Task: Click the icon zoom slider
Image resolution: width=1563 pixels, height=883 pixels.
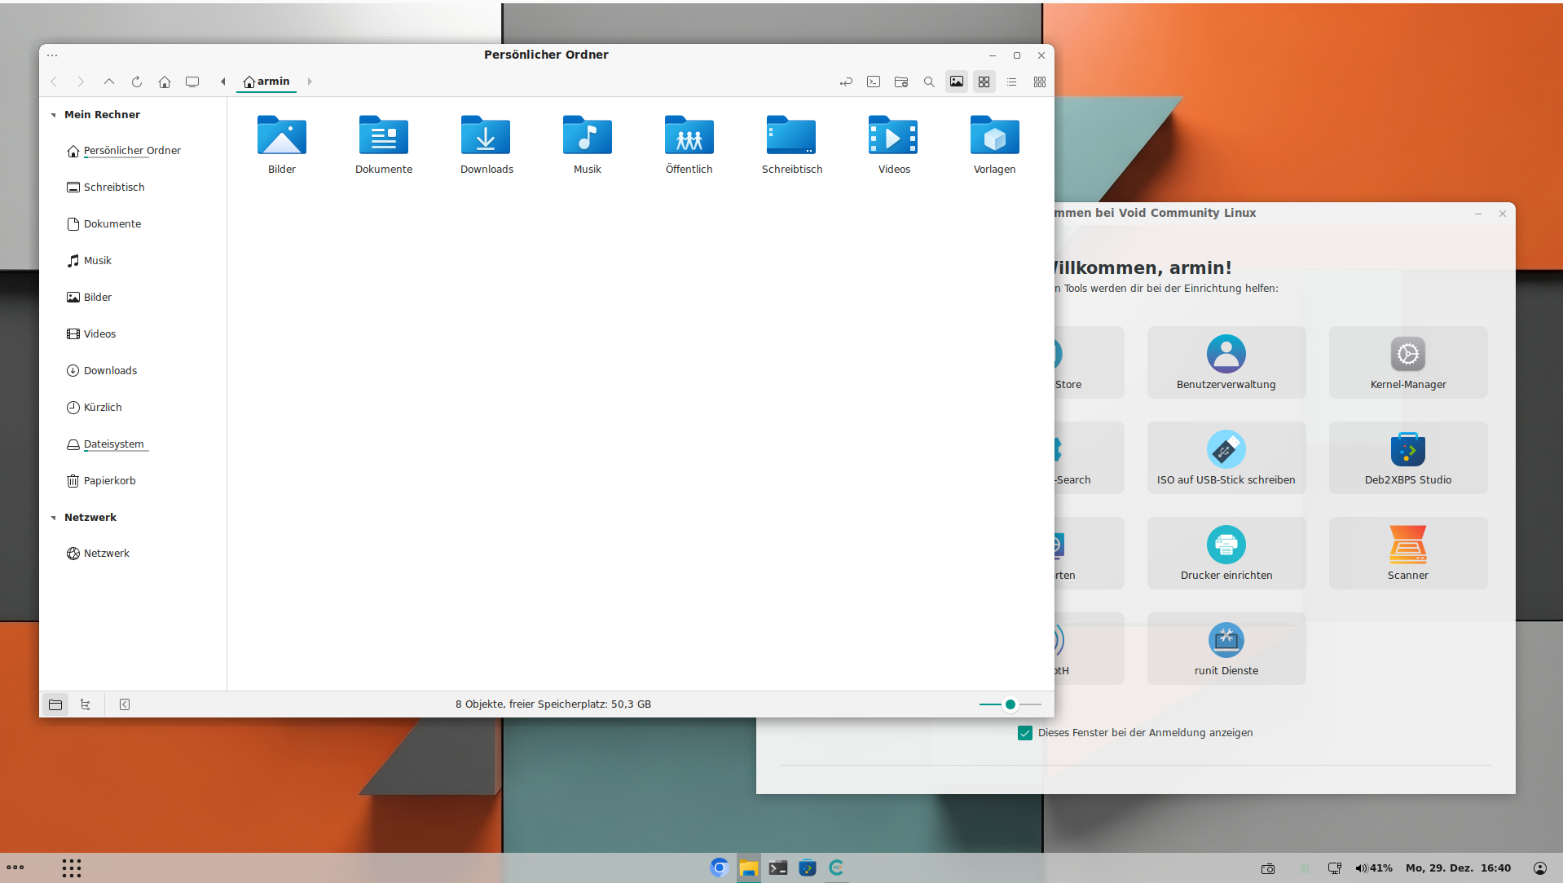Action: 1010,704
